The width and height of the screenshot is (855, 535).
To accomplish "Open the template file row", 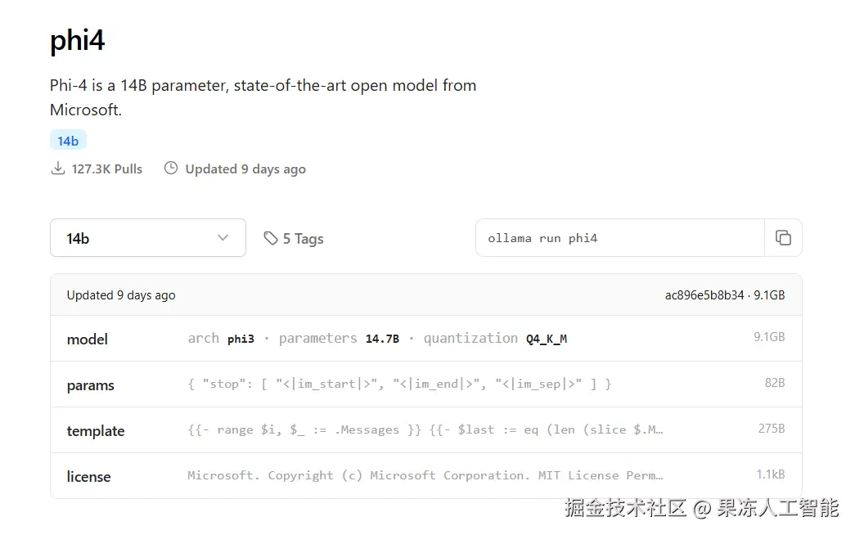I will pos(96,430).
